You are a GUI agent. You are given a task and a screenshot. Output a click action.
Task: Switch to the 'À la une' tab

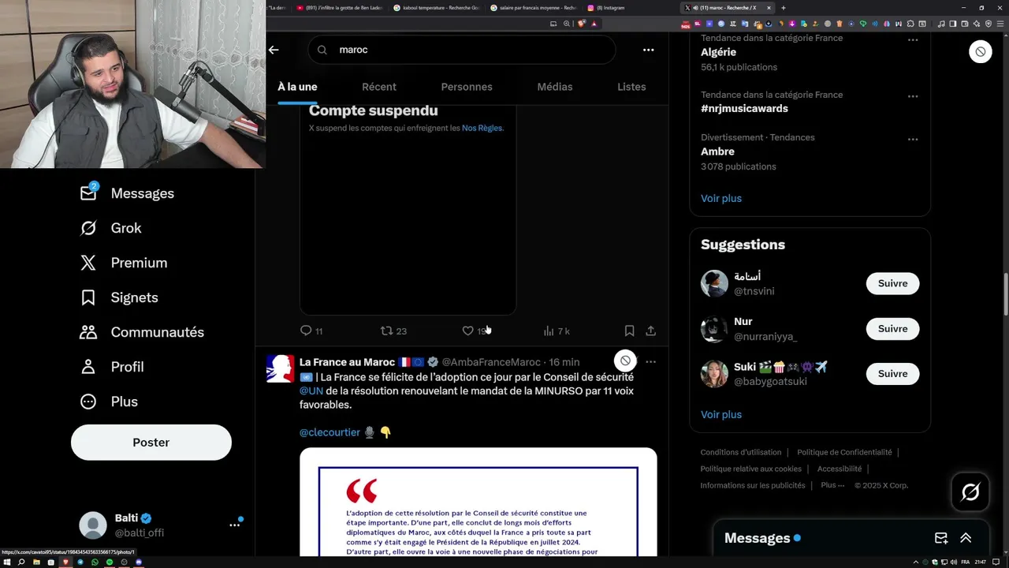click(297, 87)
